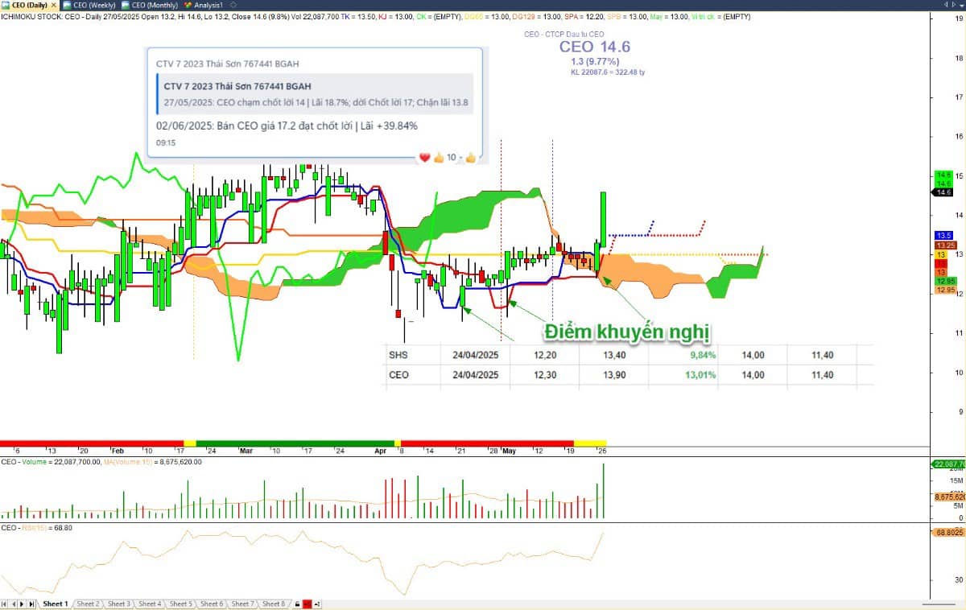The image size is (966, 610).
Task: Select Sheet 1 tab
Action: [x=56, y=604]
